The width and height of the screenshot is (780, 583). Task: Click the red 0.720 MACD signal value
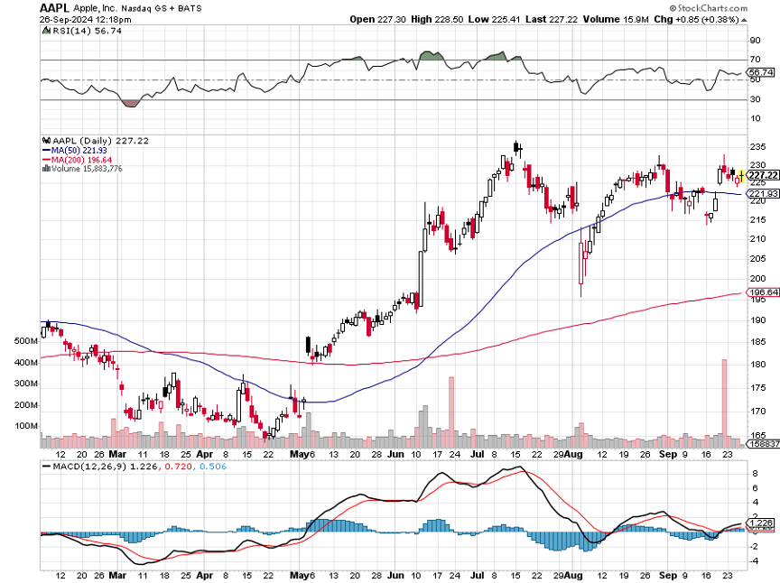coord(178,467)
